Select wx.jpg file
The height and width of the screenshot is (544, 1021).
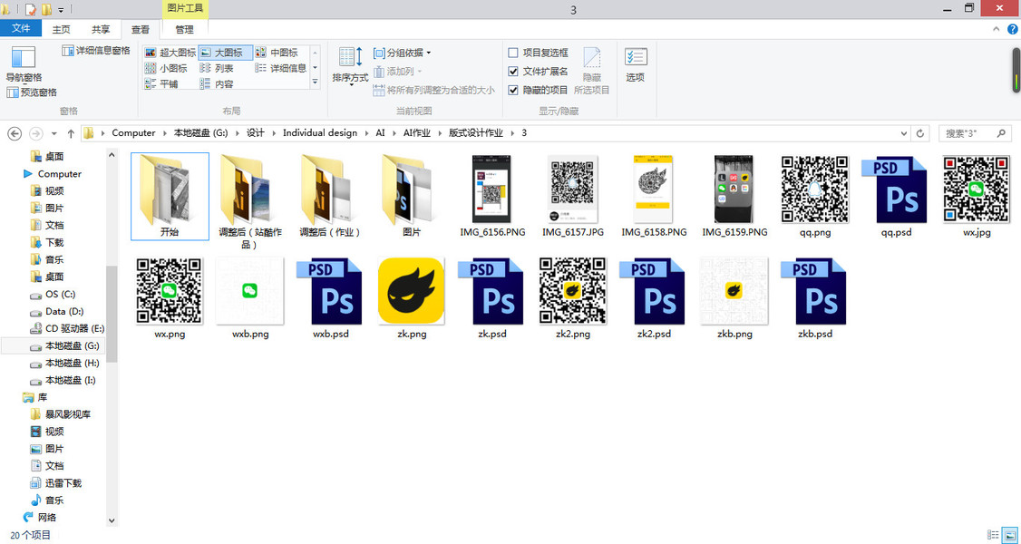pyautogui.click(x=976, y=197)
